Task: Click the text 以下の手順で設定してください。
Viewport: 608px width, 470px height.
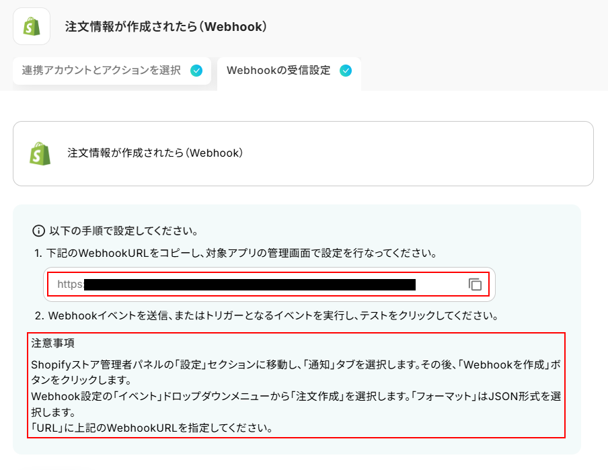Action: coord(124,231)
